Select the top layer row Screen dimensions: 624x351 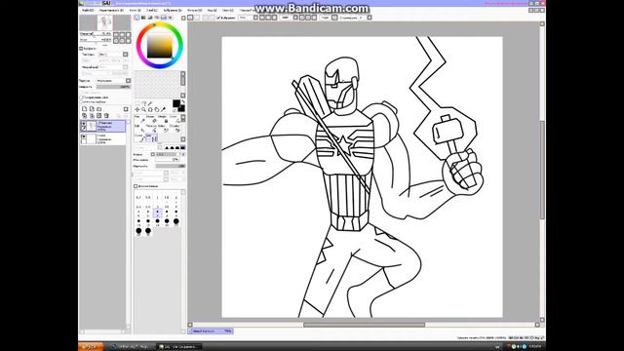[x=103, y=127]
